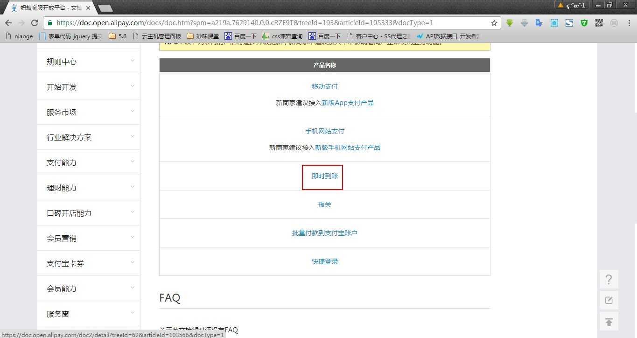Open the 表单代码_jquery bookmark
This screenshot has height=338, width=637.
coord(71,36)
